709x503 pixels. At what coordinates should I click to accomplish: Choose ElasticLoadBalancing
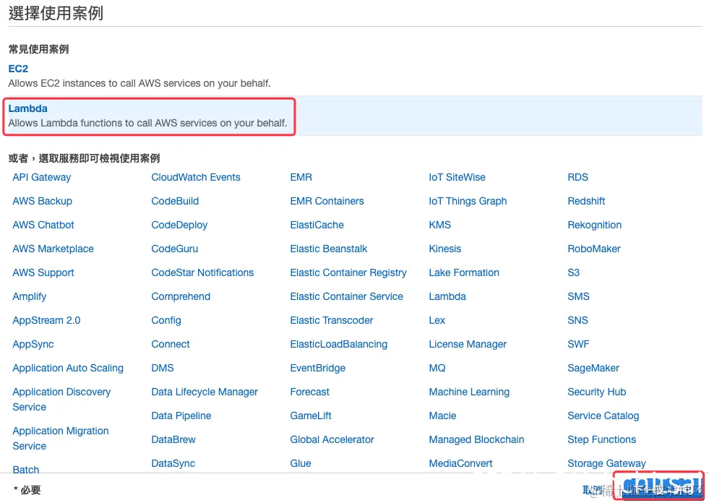pos(339,344)
